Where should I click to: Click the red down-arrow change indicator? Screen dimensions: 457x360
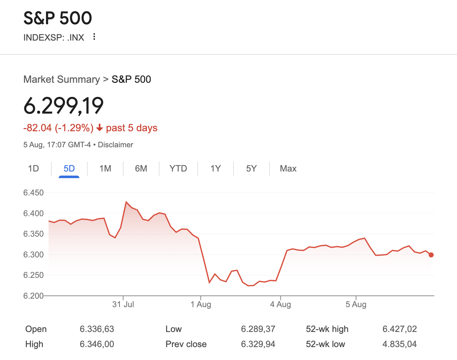pos(100,128)
